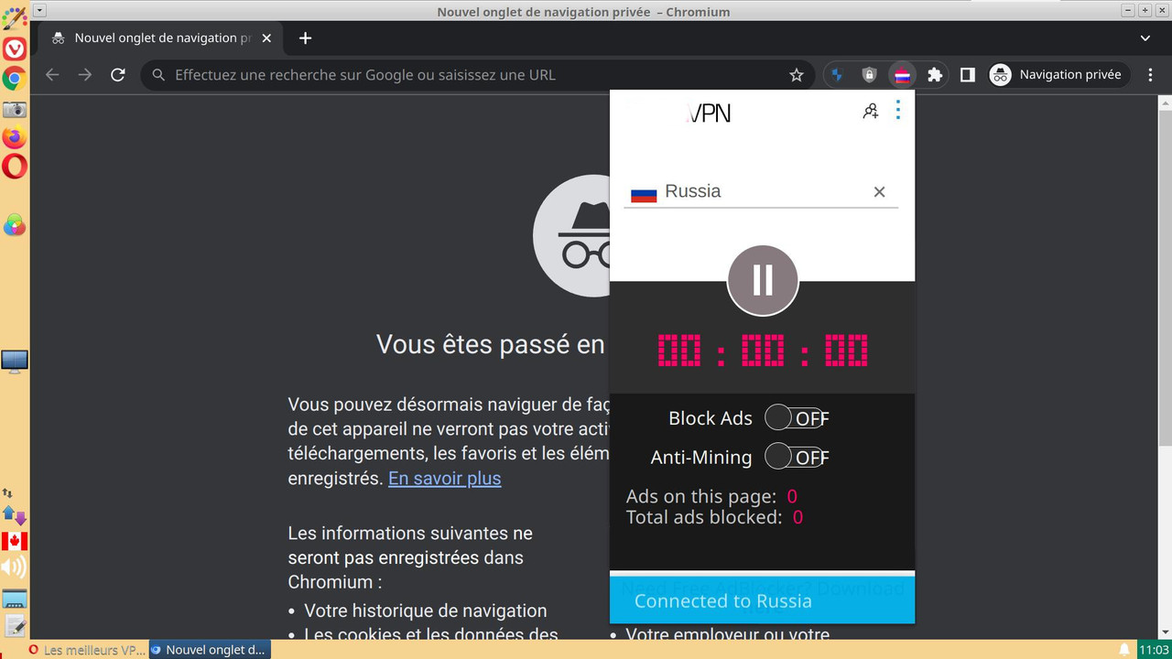Switch to Nouvel onglet d... taskbar window
The width and height of the screenshot is (1172, 659).
tap(210, 650)
